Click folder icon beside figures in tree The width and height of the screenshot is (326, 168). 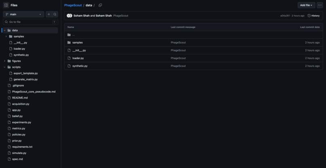point(9,61)
